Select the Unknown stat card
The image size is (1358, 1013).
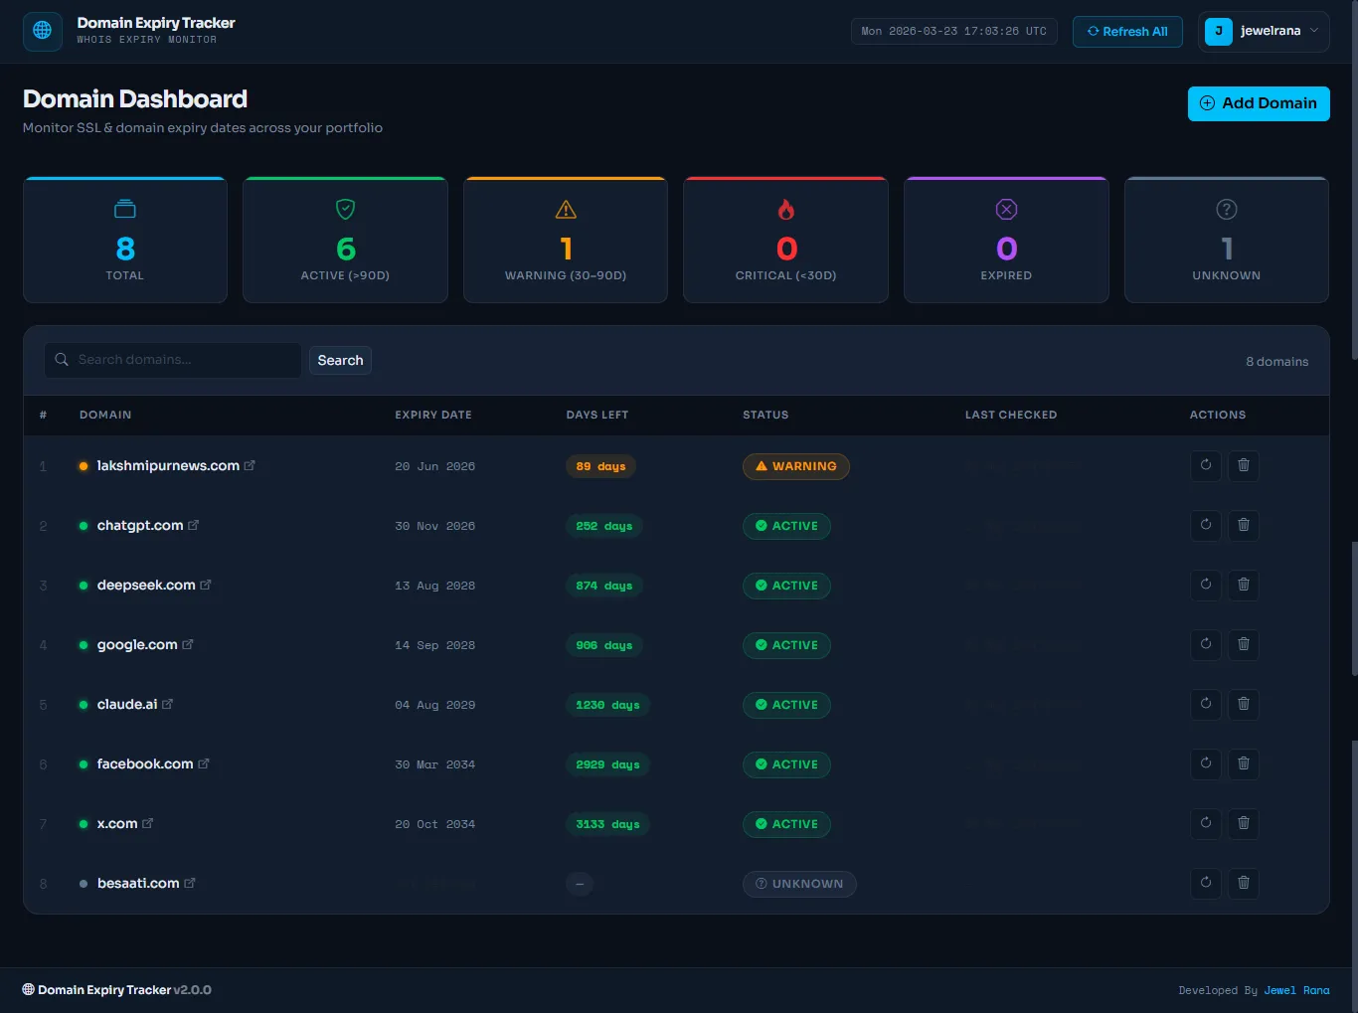point(1226,240)
